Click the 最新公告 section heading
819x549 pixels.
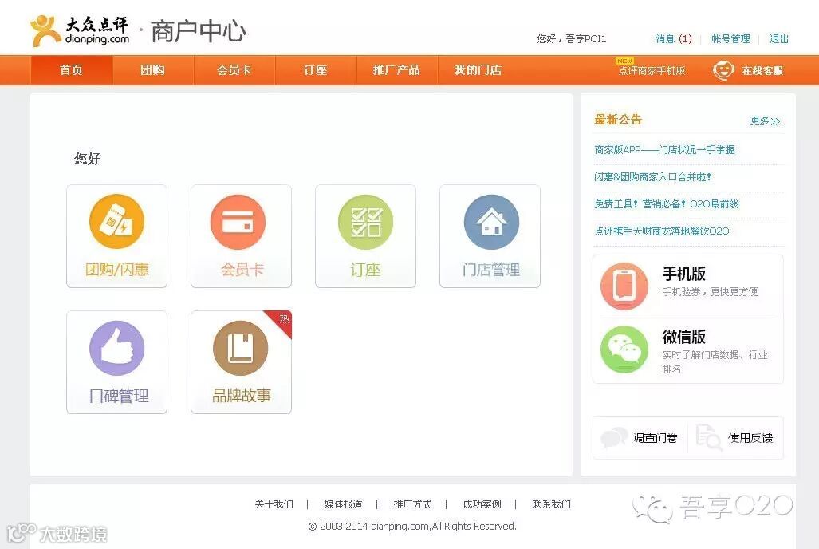click(618, 120)
